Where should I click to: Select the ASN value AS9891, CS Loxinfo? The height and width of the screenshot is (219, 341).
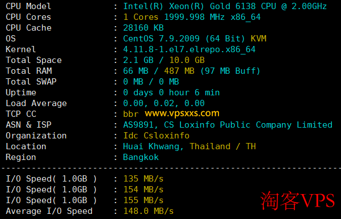(228, 125)
